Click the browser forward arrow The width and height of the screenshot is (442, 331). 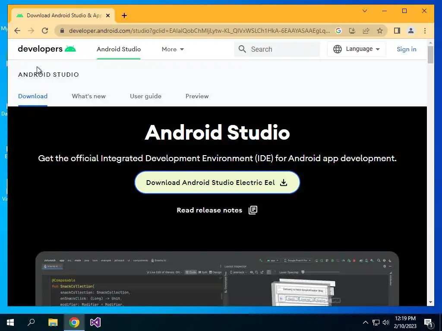[31, 31]
